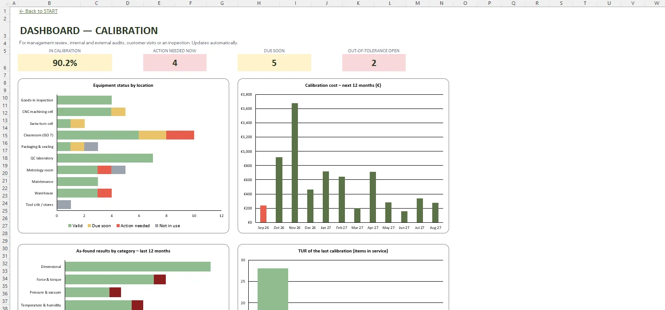Click the CNC machining cell due soon segment
The image size is (665, 310).
click(x=118, y=112)
